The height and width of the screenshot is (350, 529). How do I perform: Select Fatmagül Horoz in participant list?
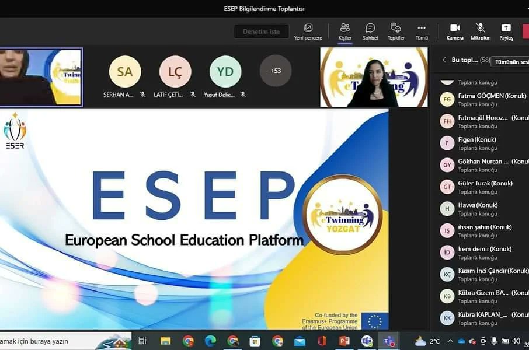(x=484, y=121)
